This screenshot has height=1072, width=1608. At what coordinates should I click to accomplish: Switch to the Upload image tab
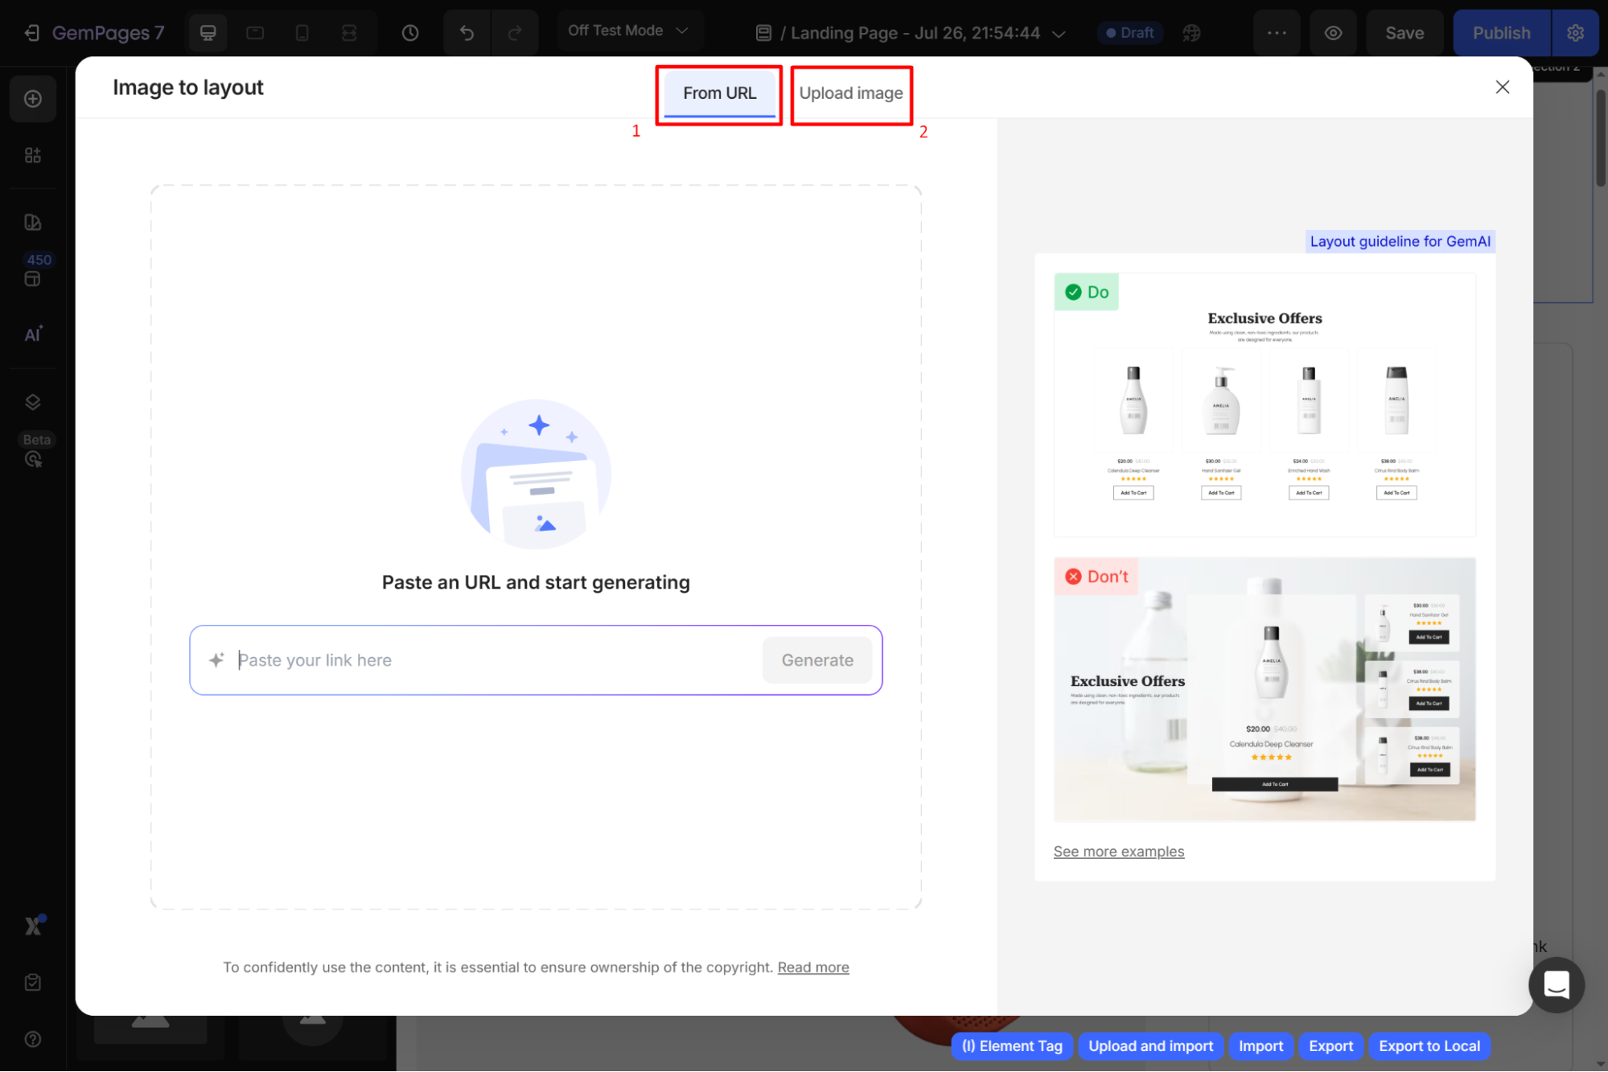pos(850,93)
